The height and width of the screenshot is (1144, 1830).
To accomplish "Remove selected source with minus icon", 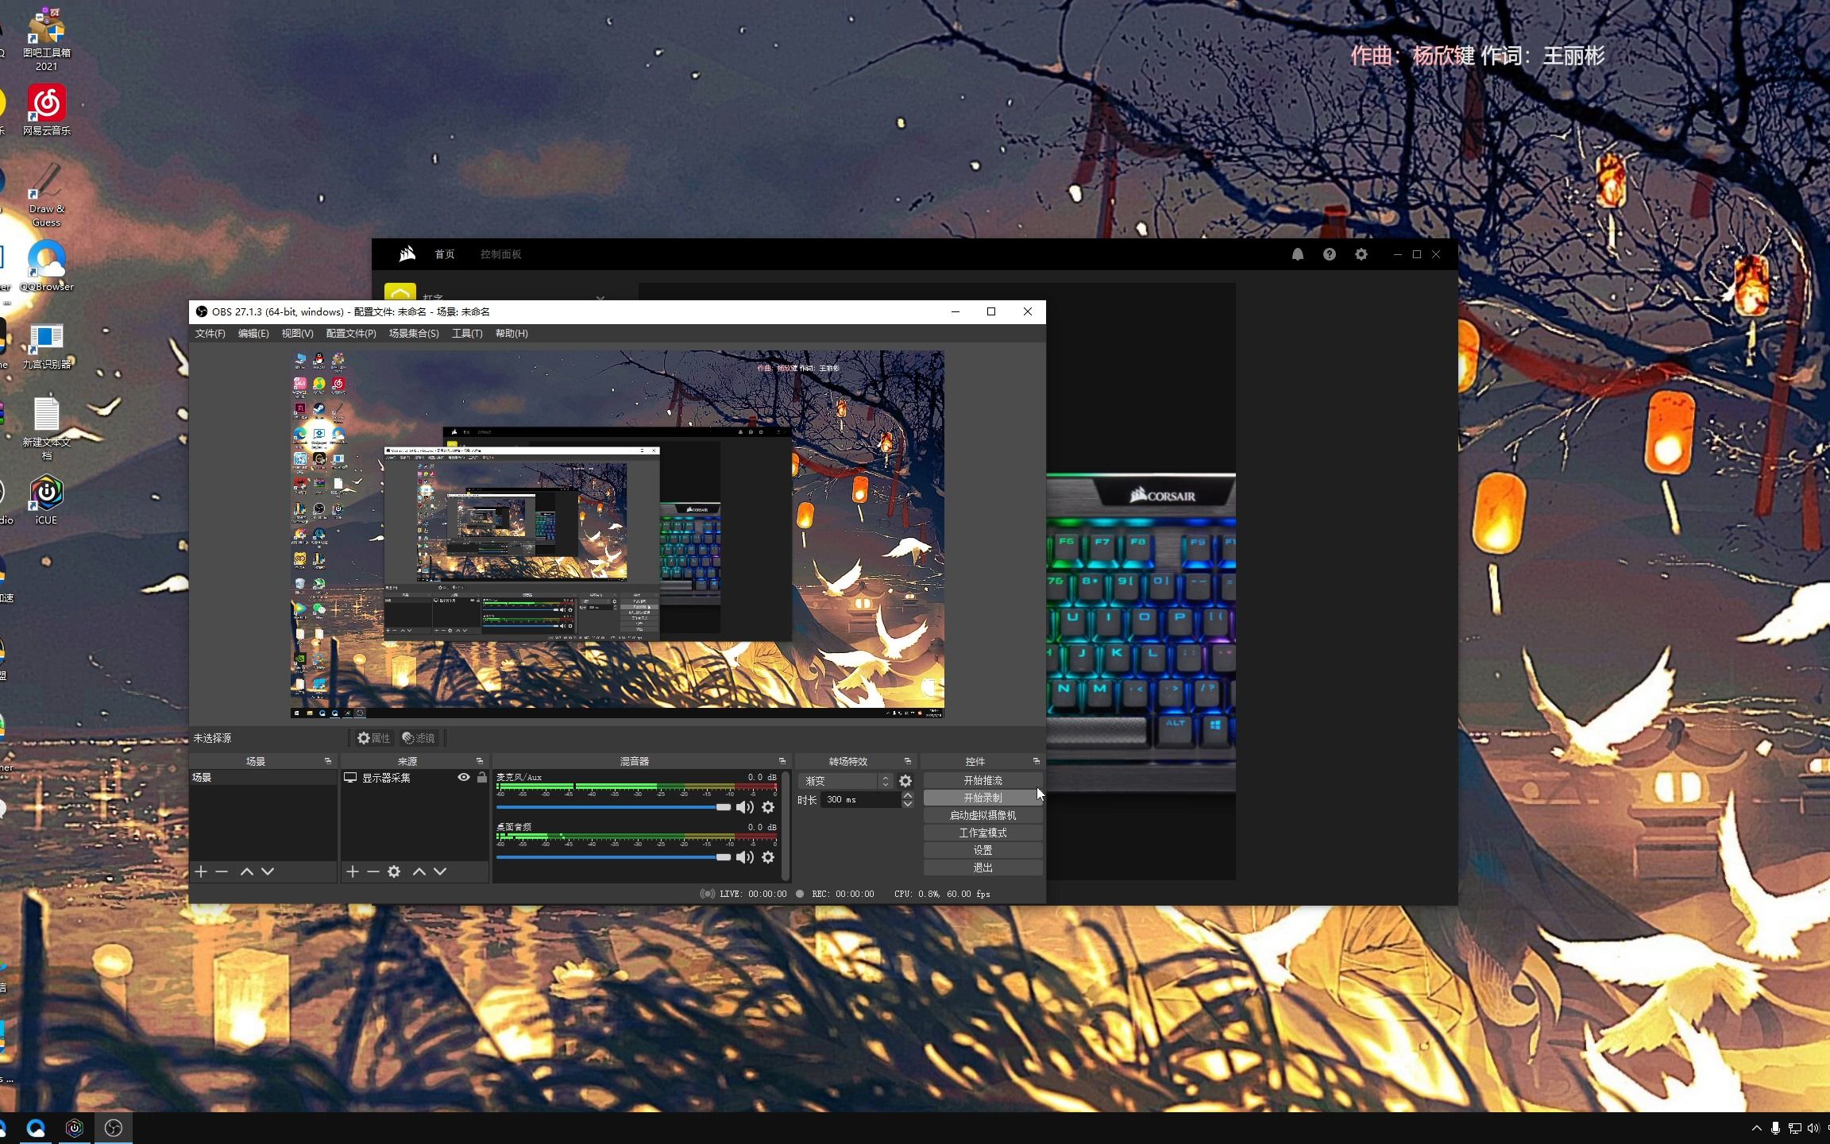I will 373,872.
